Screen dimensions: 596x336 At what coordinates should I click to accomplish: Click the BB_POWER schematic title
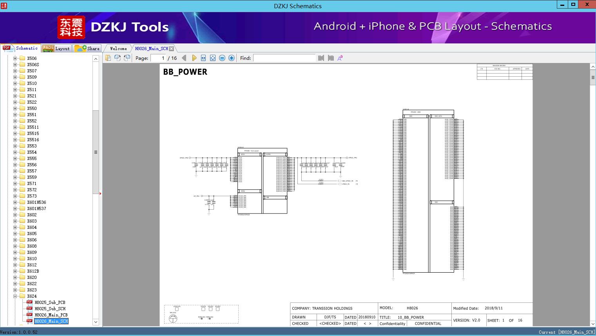185,72
